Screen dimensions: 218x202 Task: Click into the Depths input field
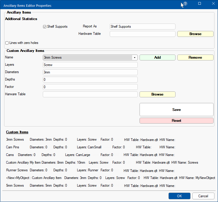(x=90, y=80)
